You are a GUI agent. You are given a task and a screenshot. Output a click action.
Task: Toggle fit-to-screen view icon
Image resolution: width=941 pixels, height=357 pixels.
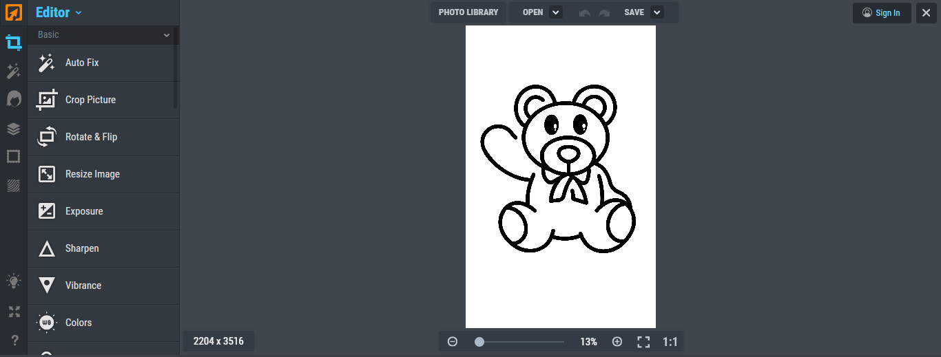(643, 341)
